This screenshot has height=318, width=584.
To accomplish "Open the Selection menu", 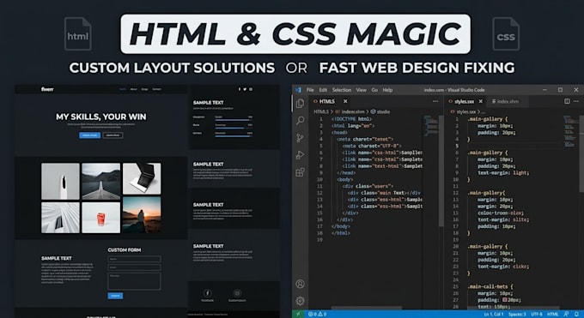I will [342, 90].
